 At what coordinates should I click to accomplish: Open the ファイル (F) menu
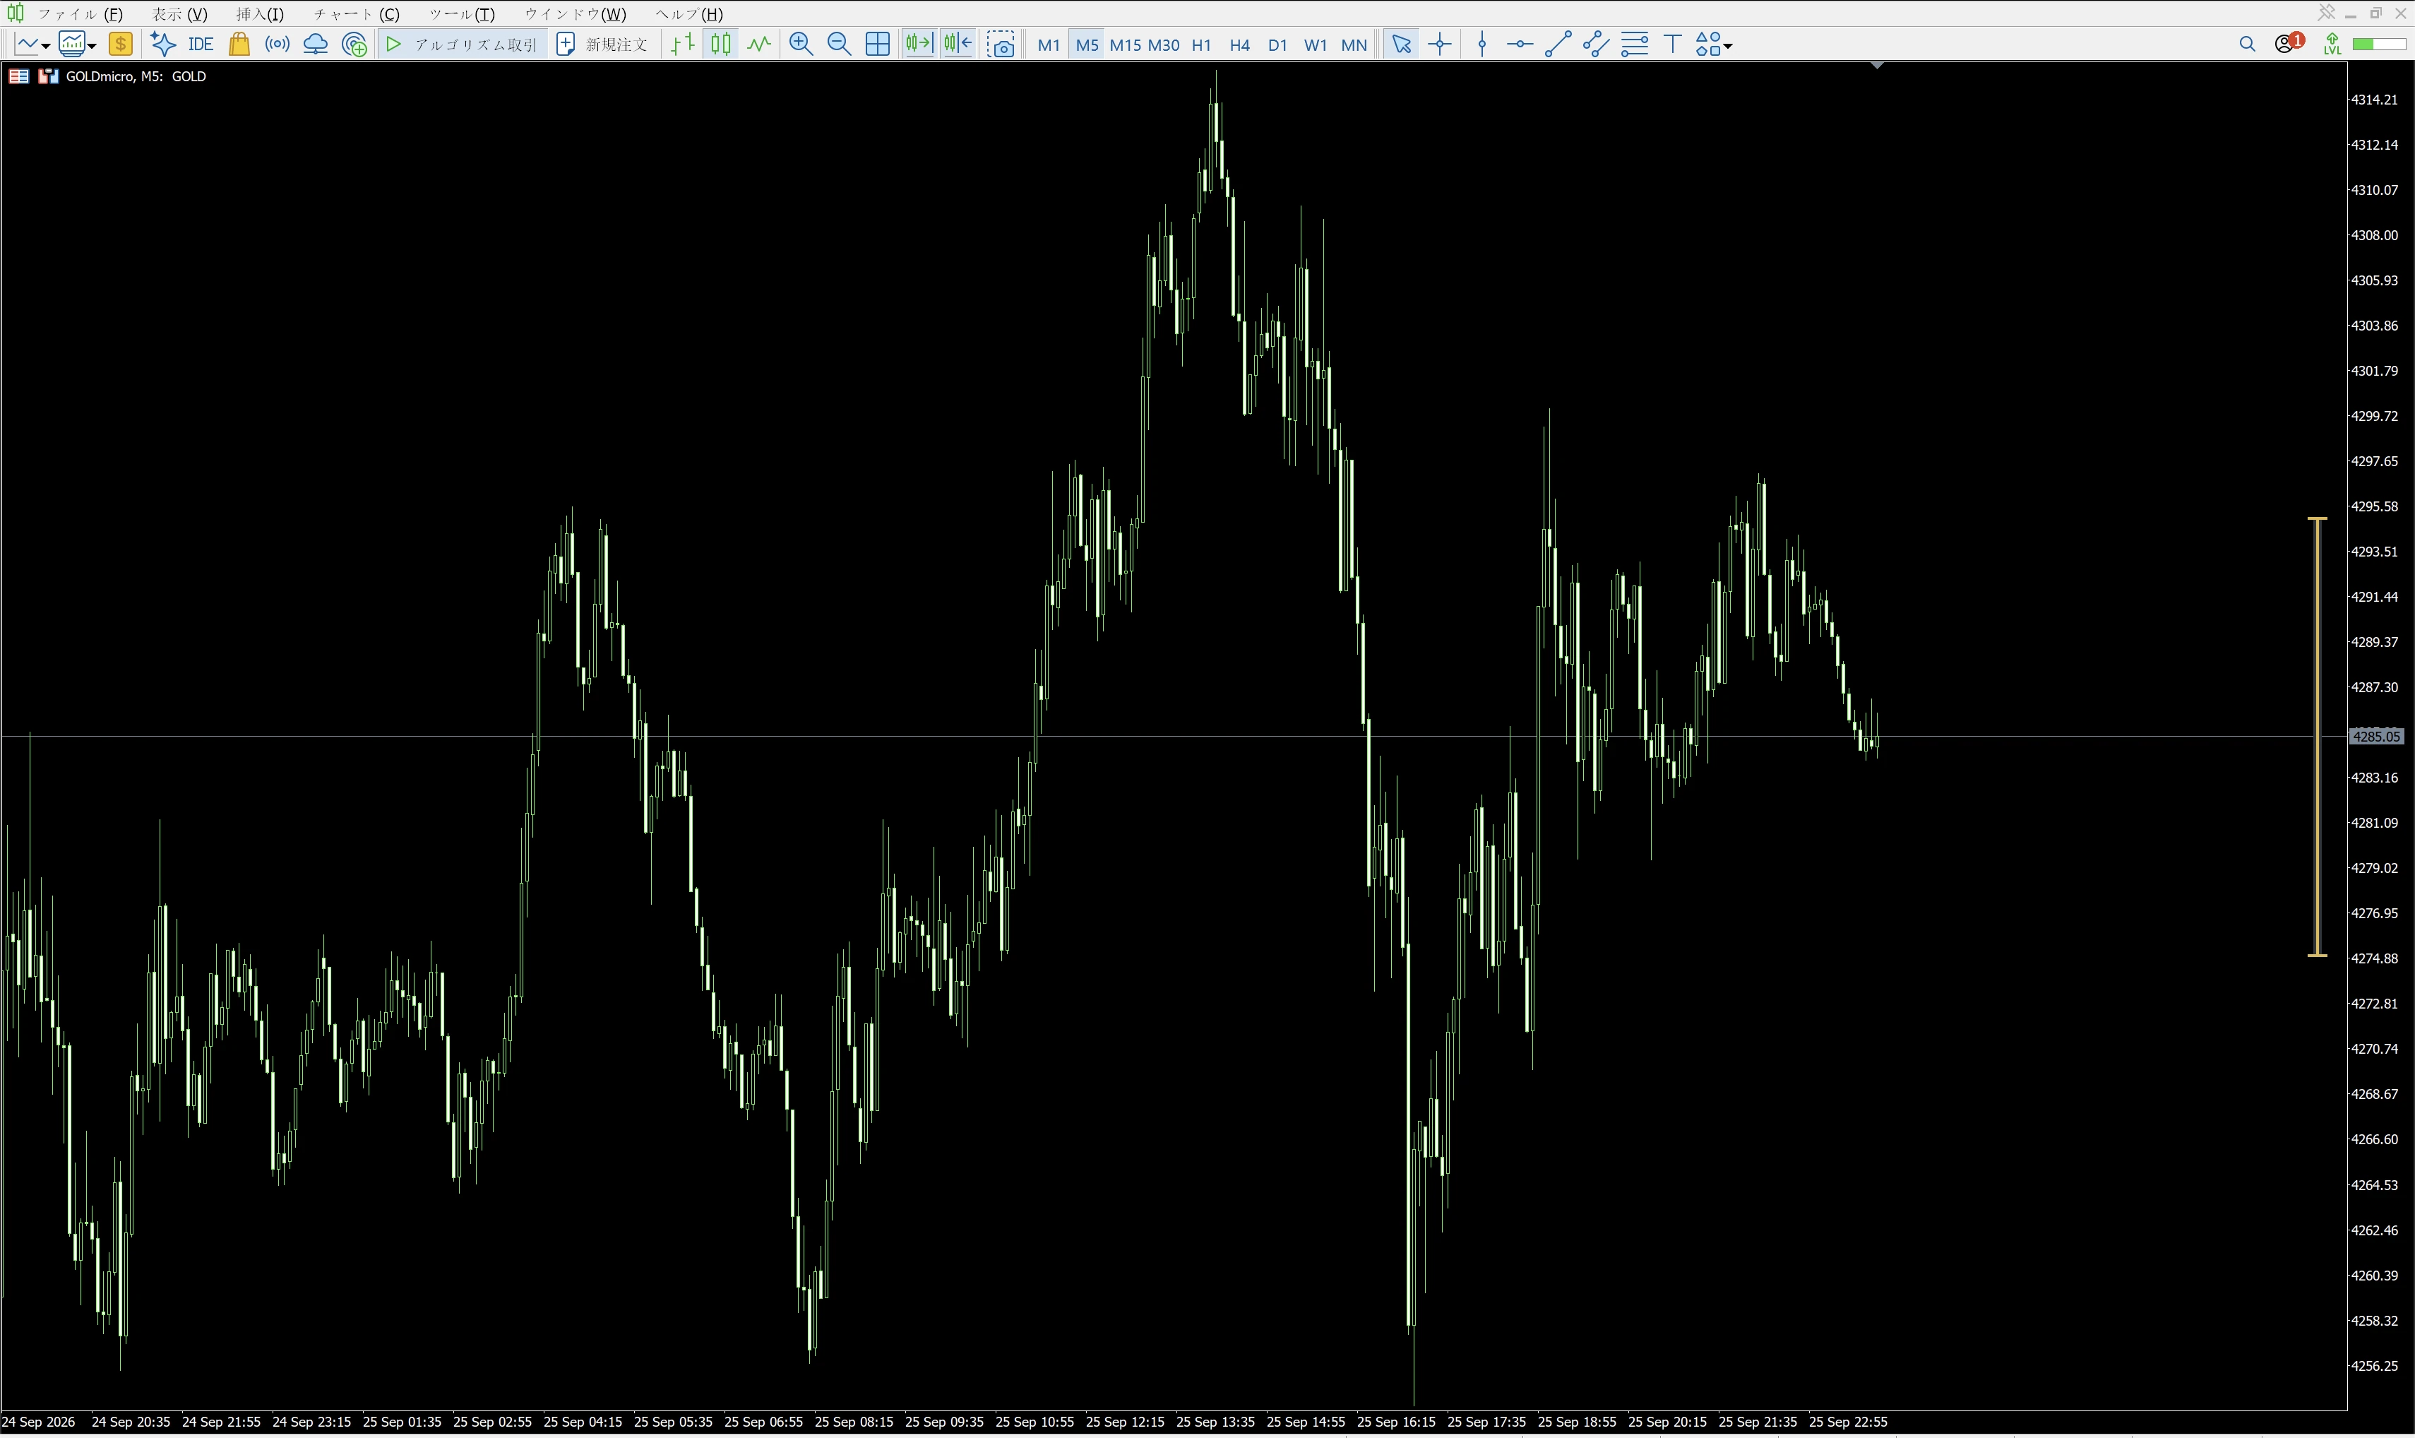click(80, 15)
